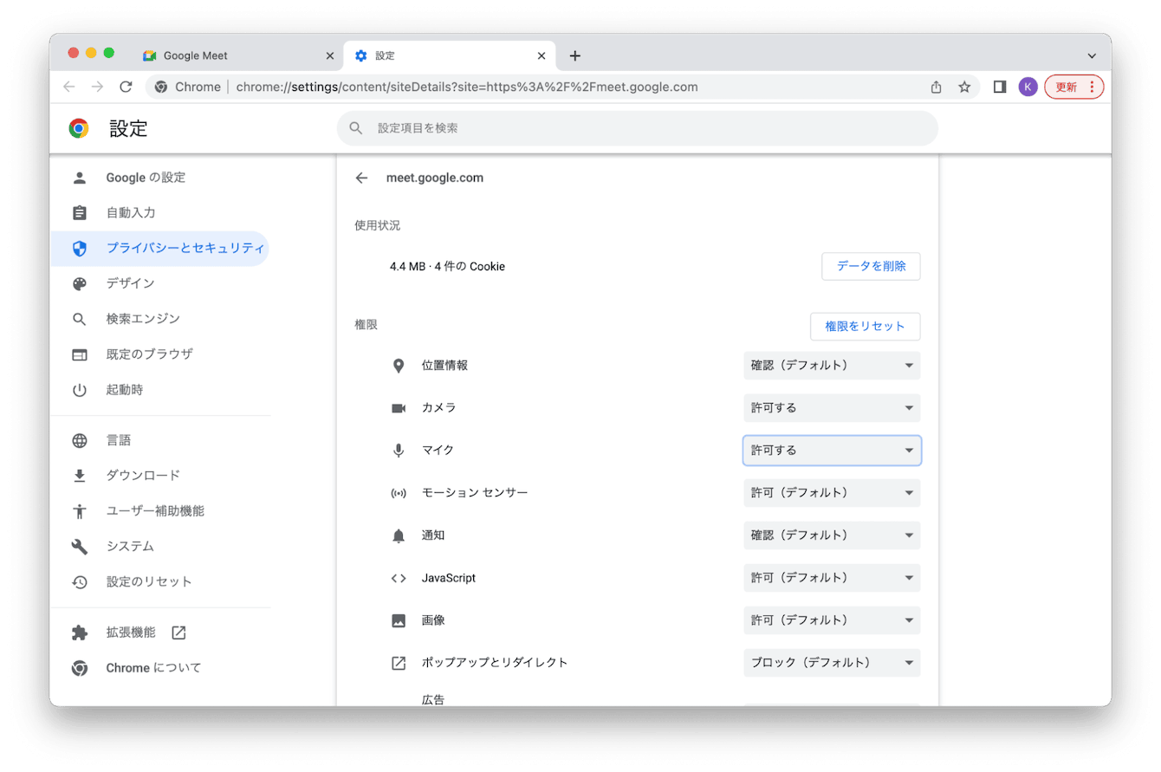
Task: Open a new tab with plus button
Action: [575, 55]
